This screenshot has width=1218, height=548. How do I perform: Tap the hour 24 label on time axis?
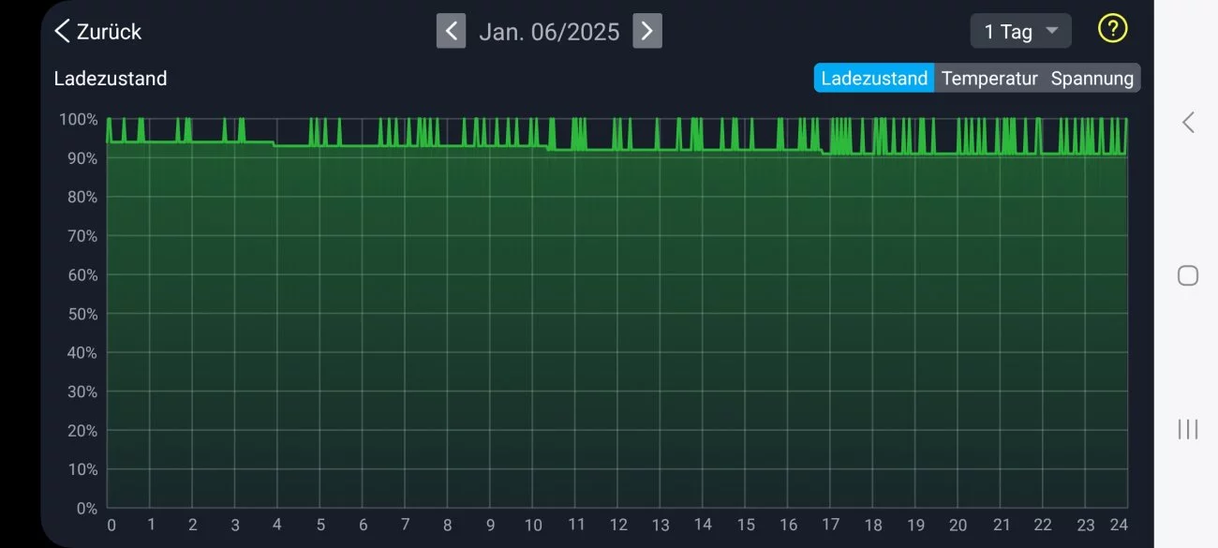tap(1119, 525)
